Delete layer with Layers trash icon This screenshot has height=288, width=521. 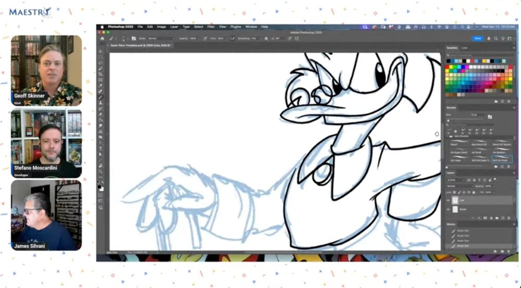508,218
